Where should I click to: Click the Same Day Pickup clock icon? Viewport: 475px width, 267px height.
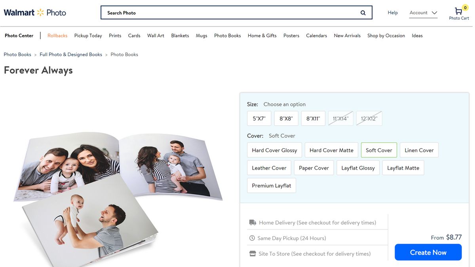coord(252,238)
